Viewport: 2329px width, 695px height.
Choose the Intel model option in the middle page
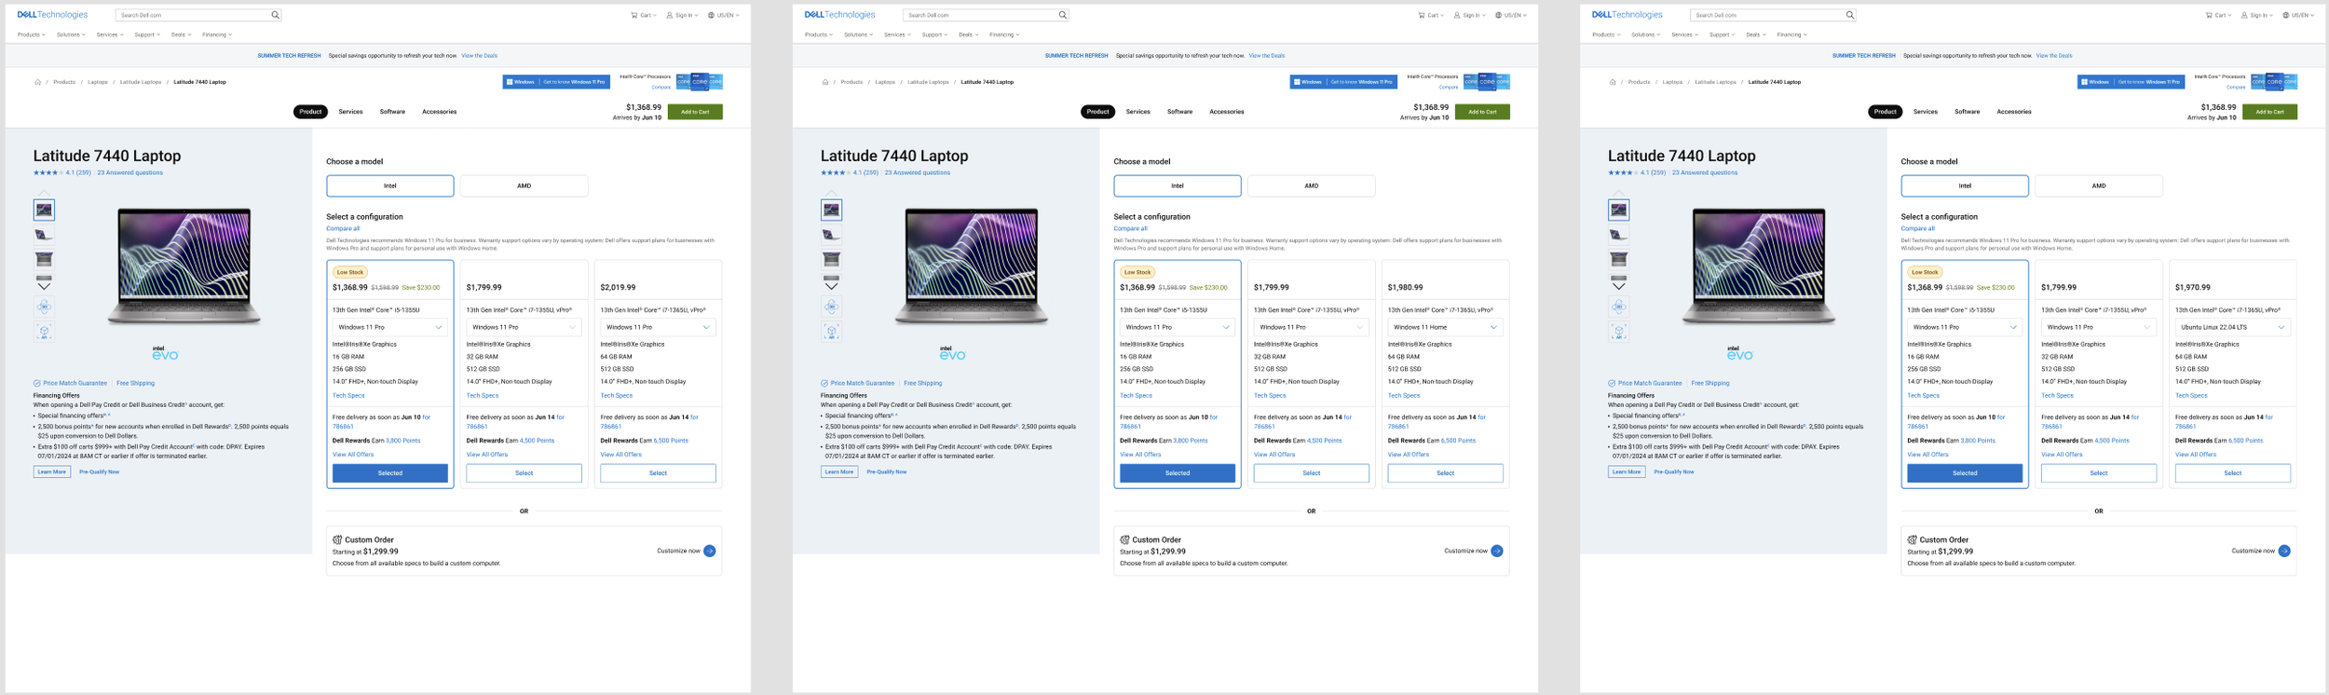1178,185
